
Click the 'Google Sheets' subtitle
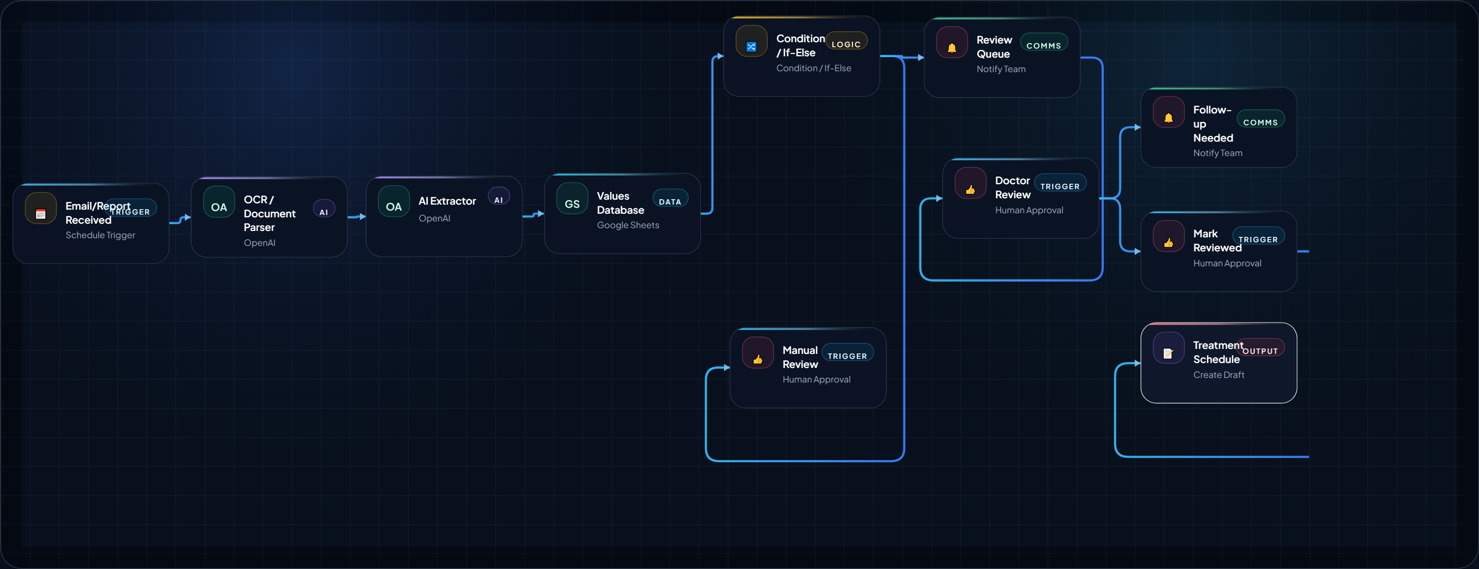(628, 226)
